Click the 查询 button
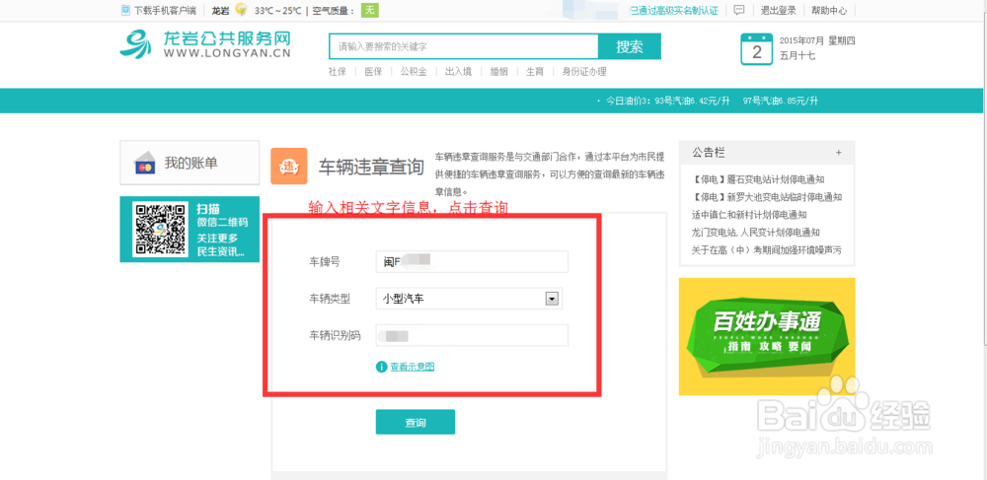The image size is (987, 480). pos(416,422)
